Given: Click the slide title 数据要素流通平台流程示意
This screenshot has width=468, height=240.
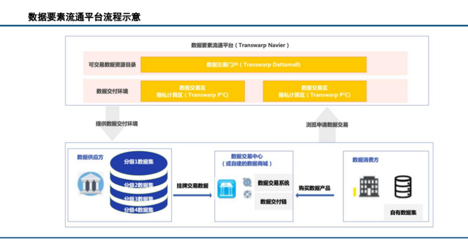Looking at the screenshot, I should coord(84,17).
